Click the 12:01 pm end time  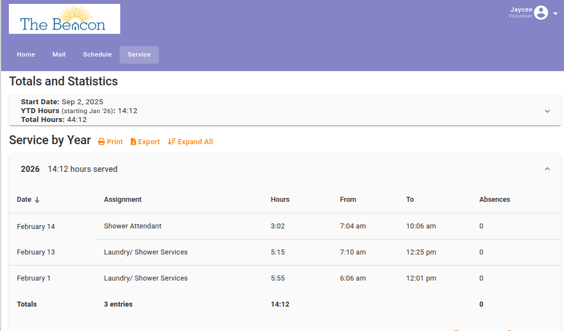point(421,278)
